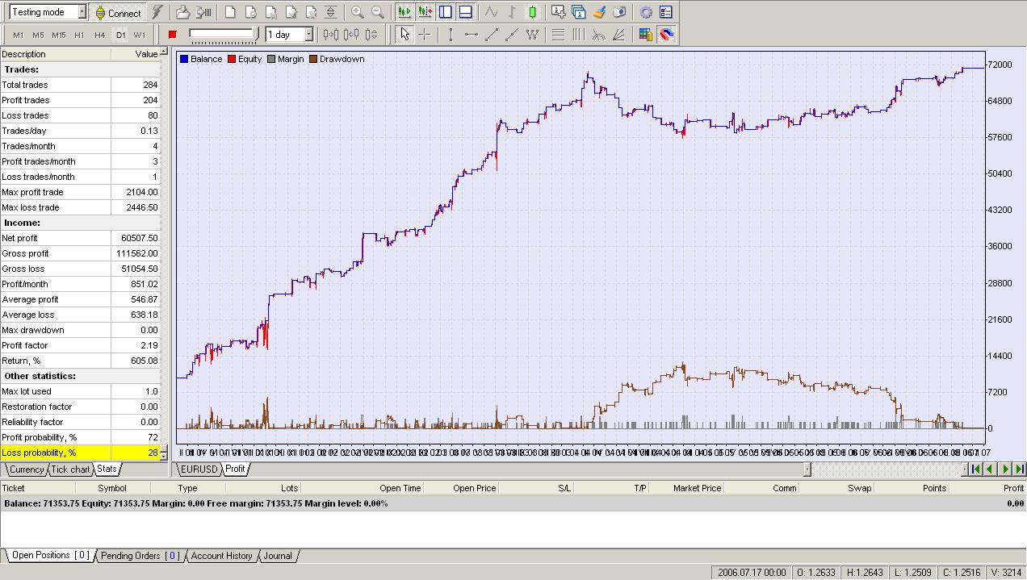Screen dimensions: 1027x580
Task: Jump to chart end arrow button
Action: pos(1020,469)
